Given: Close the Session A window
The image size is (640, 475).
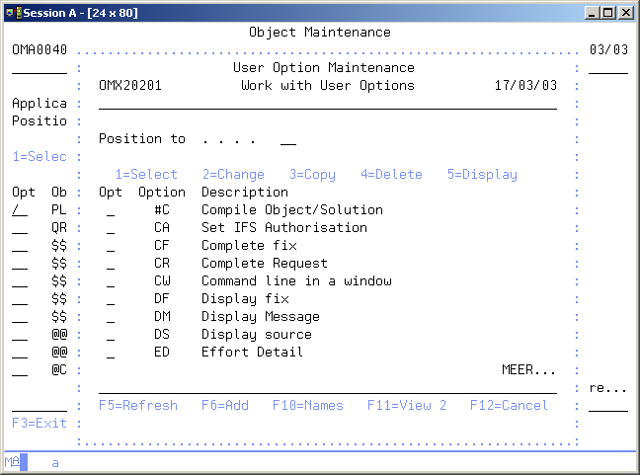Looking at the screenshot, I should pos(625,11).
